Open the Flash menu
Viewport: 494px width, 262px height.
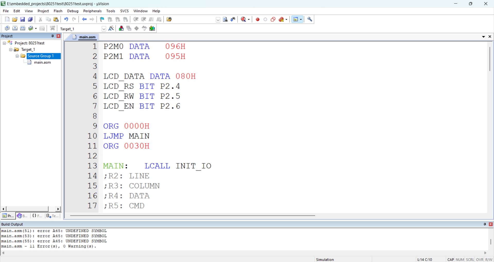[x=58, y=11]
